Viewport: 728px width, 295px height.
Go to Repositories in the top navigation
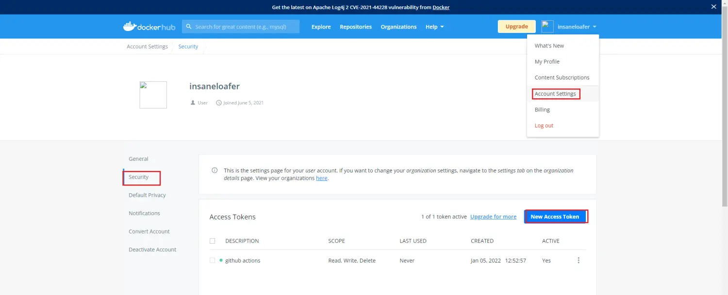pos(356,27)
